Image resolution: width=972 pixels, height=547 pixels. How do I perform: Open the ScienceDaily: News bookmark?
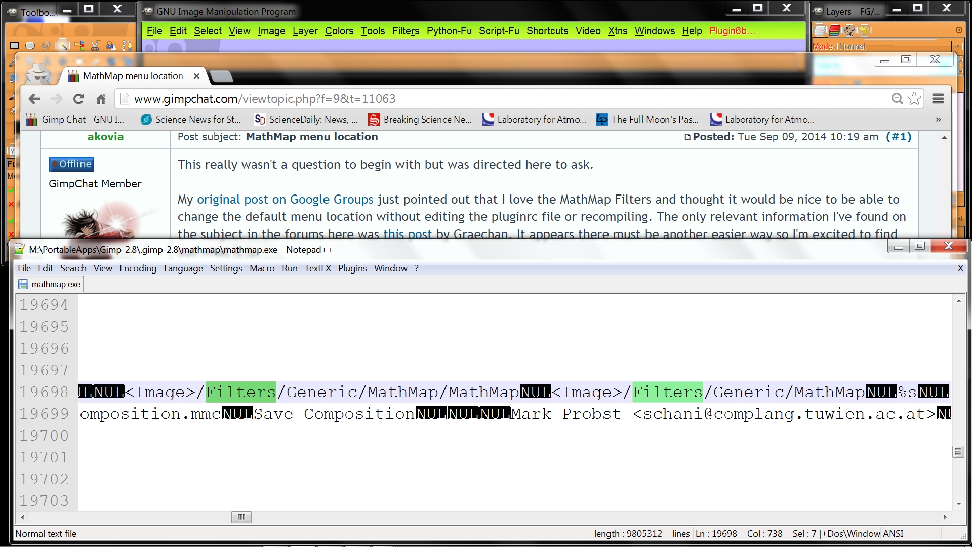click(x=306, y=120)
